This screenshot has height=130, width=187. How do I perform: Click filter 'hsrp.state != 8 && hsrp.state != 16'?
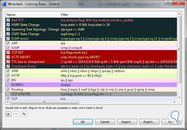click(85, 25)
